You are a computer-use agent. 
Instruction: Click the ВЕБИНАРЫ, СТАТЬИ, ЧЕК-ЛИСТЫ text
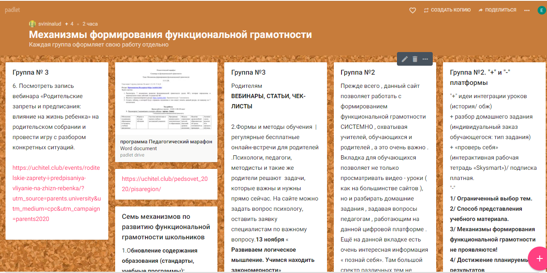point(268,101)
